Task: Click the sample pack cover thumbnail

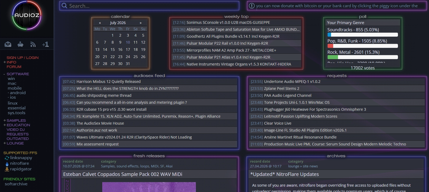Action: (149, 187)
